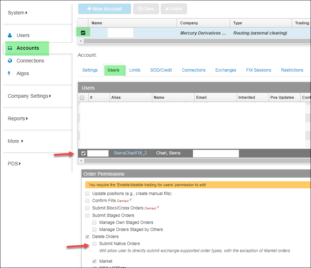Viewport: 311px width, 268px height.
Task: Toggle the Market order checkbox
Action: (94, 261)
